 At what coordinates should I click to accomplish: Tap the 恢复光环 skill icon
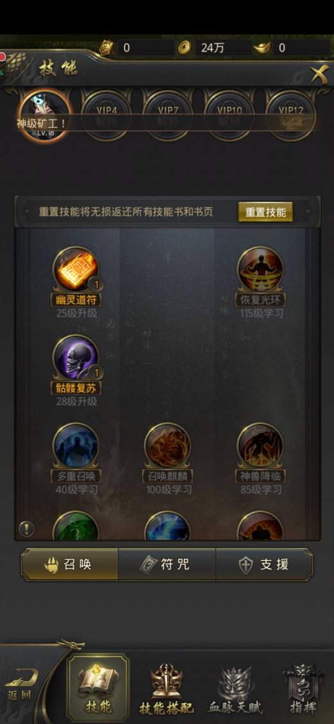click(260, 269)
